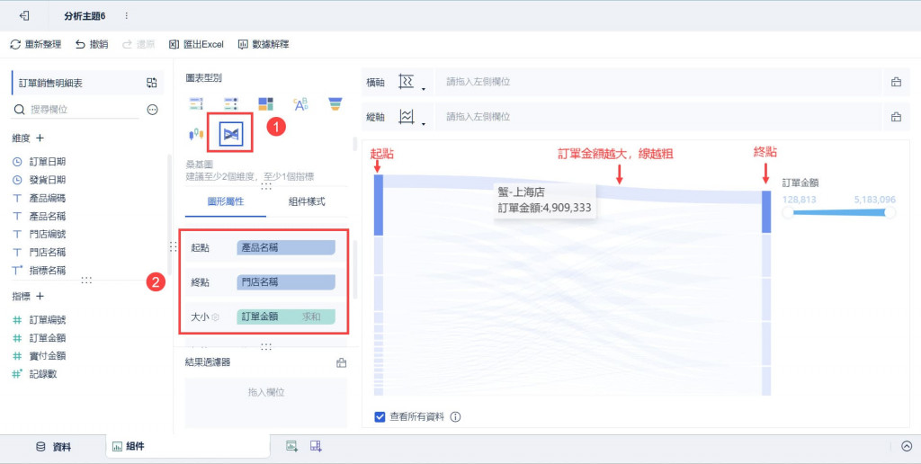The height and width of the screenshot is (464, 921).
Task: Click 數據解釋 button
Action: click(x=264, y=44)
